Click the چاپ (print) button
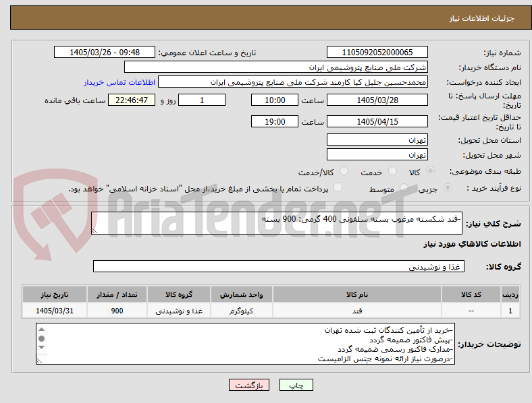 tap(296, 385)
